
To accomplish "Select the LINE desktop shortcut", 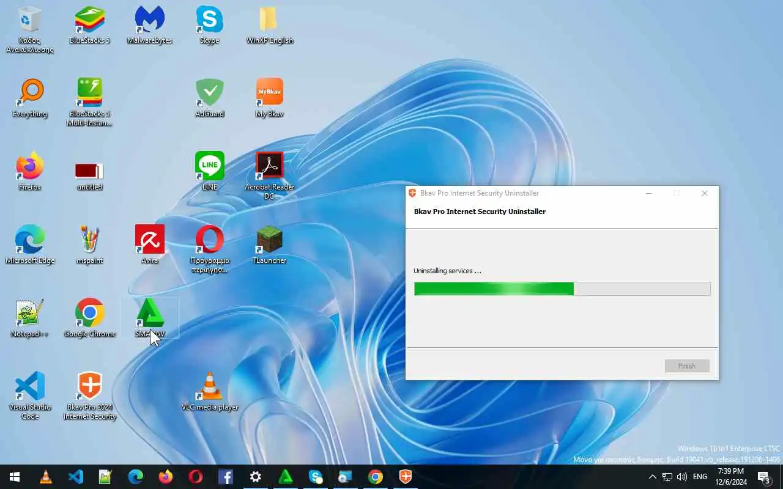I will [x=209, y=171].
